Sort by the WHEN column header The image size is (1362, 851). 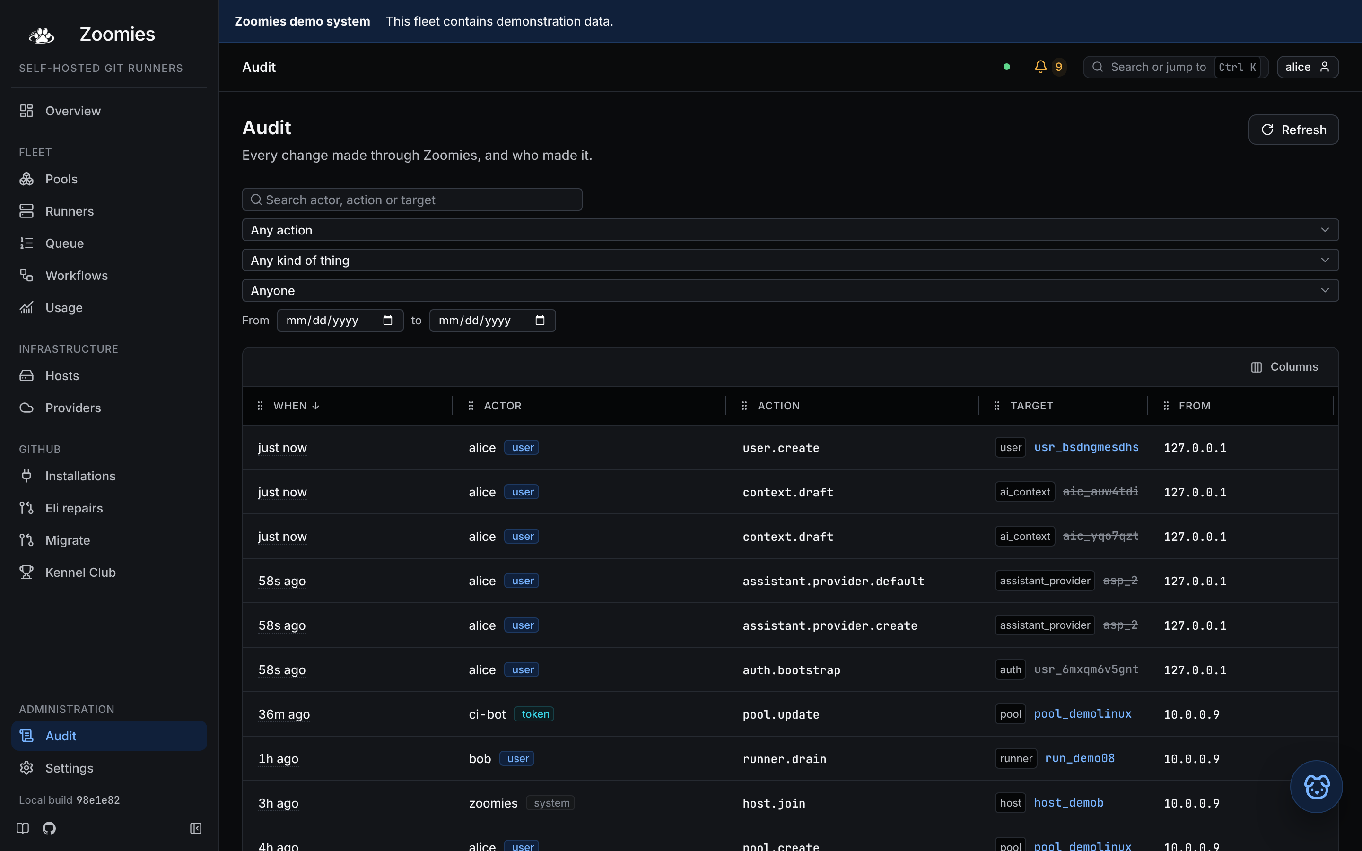click(x=297, y=406)
